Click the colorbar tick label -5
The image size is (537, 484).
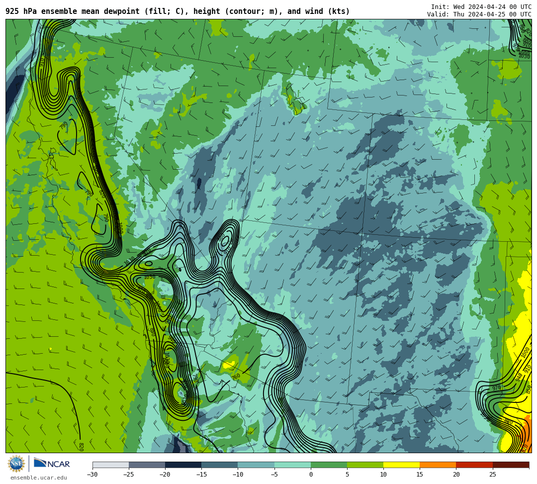point(274,475)
